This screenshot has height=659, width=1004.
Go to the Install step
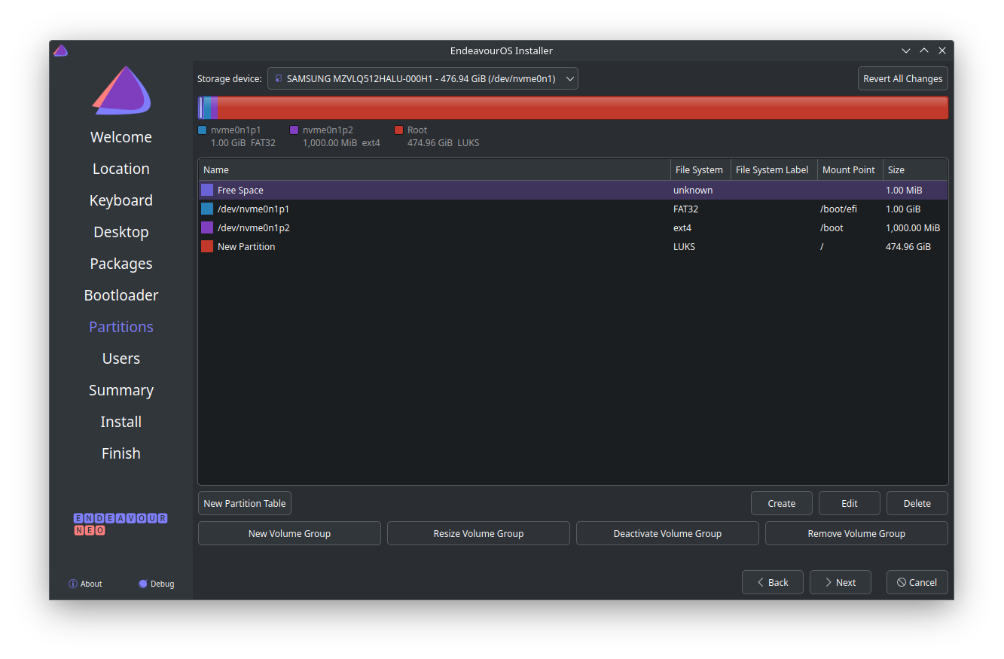121,422
